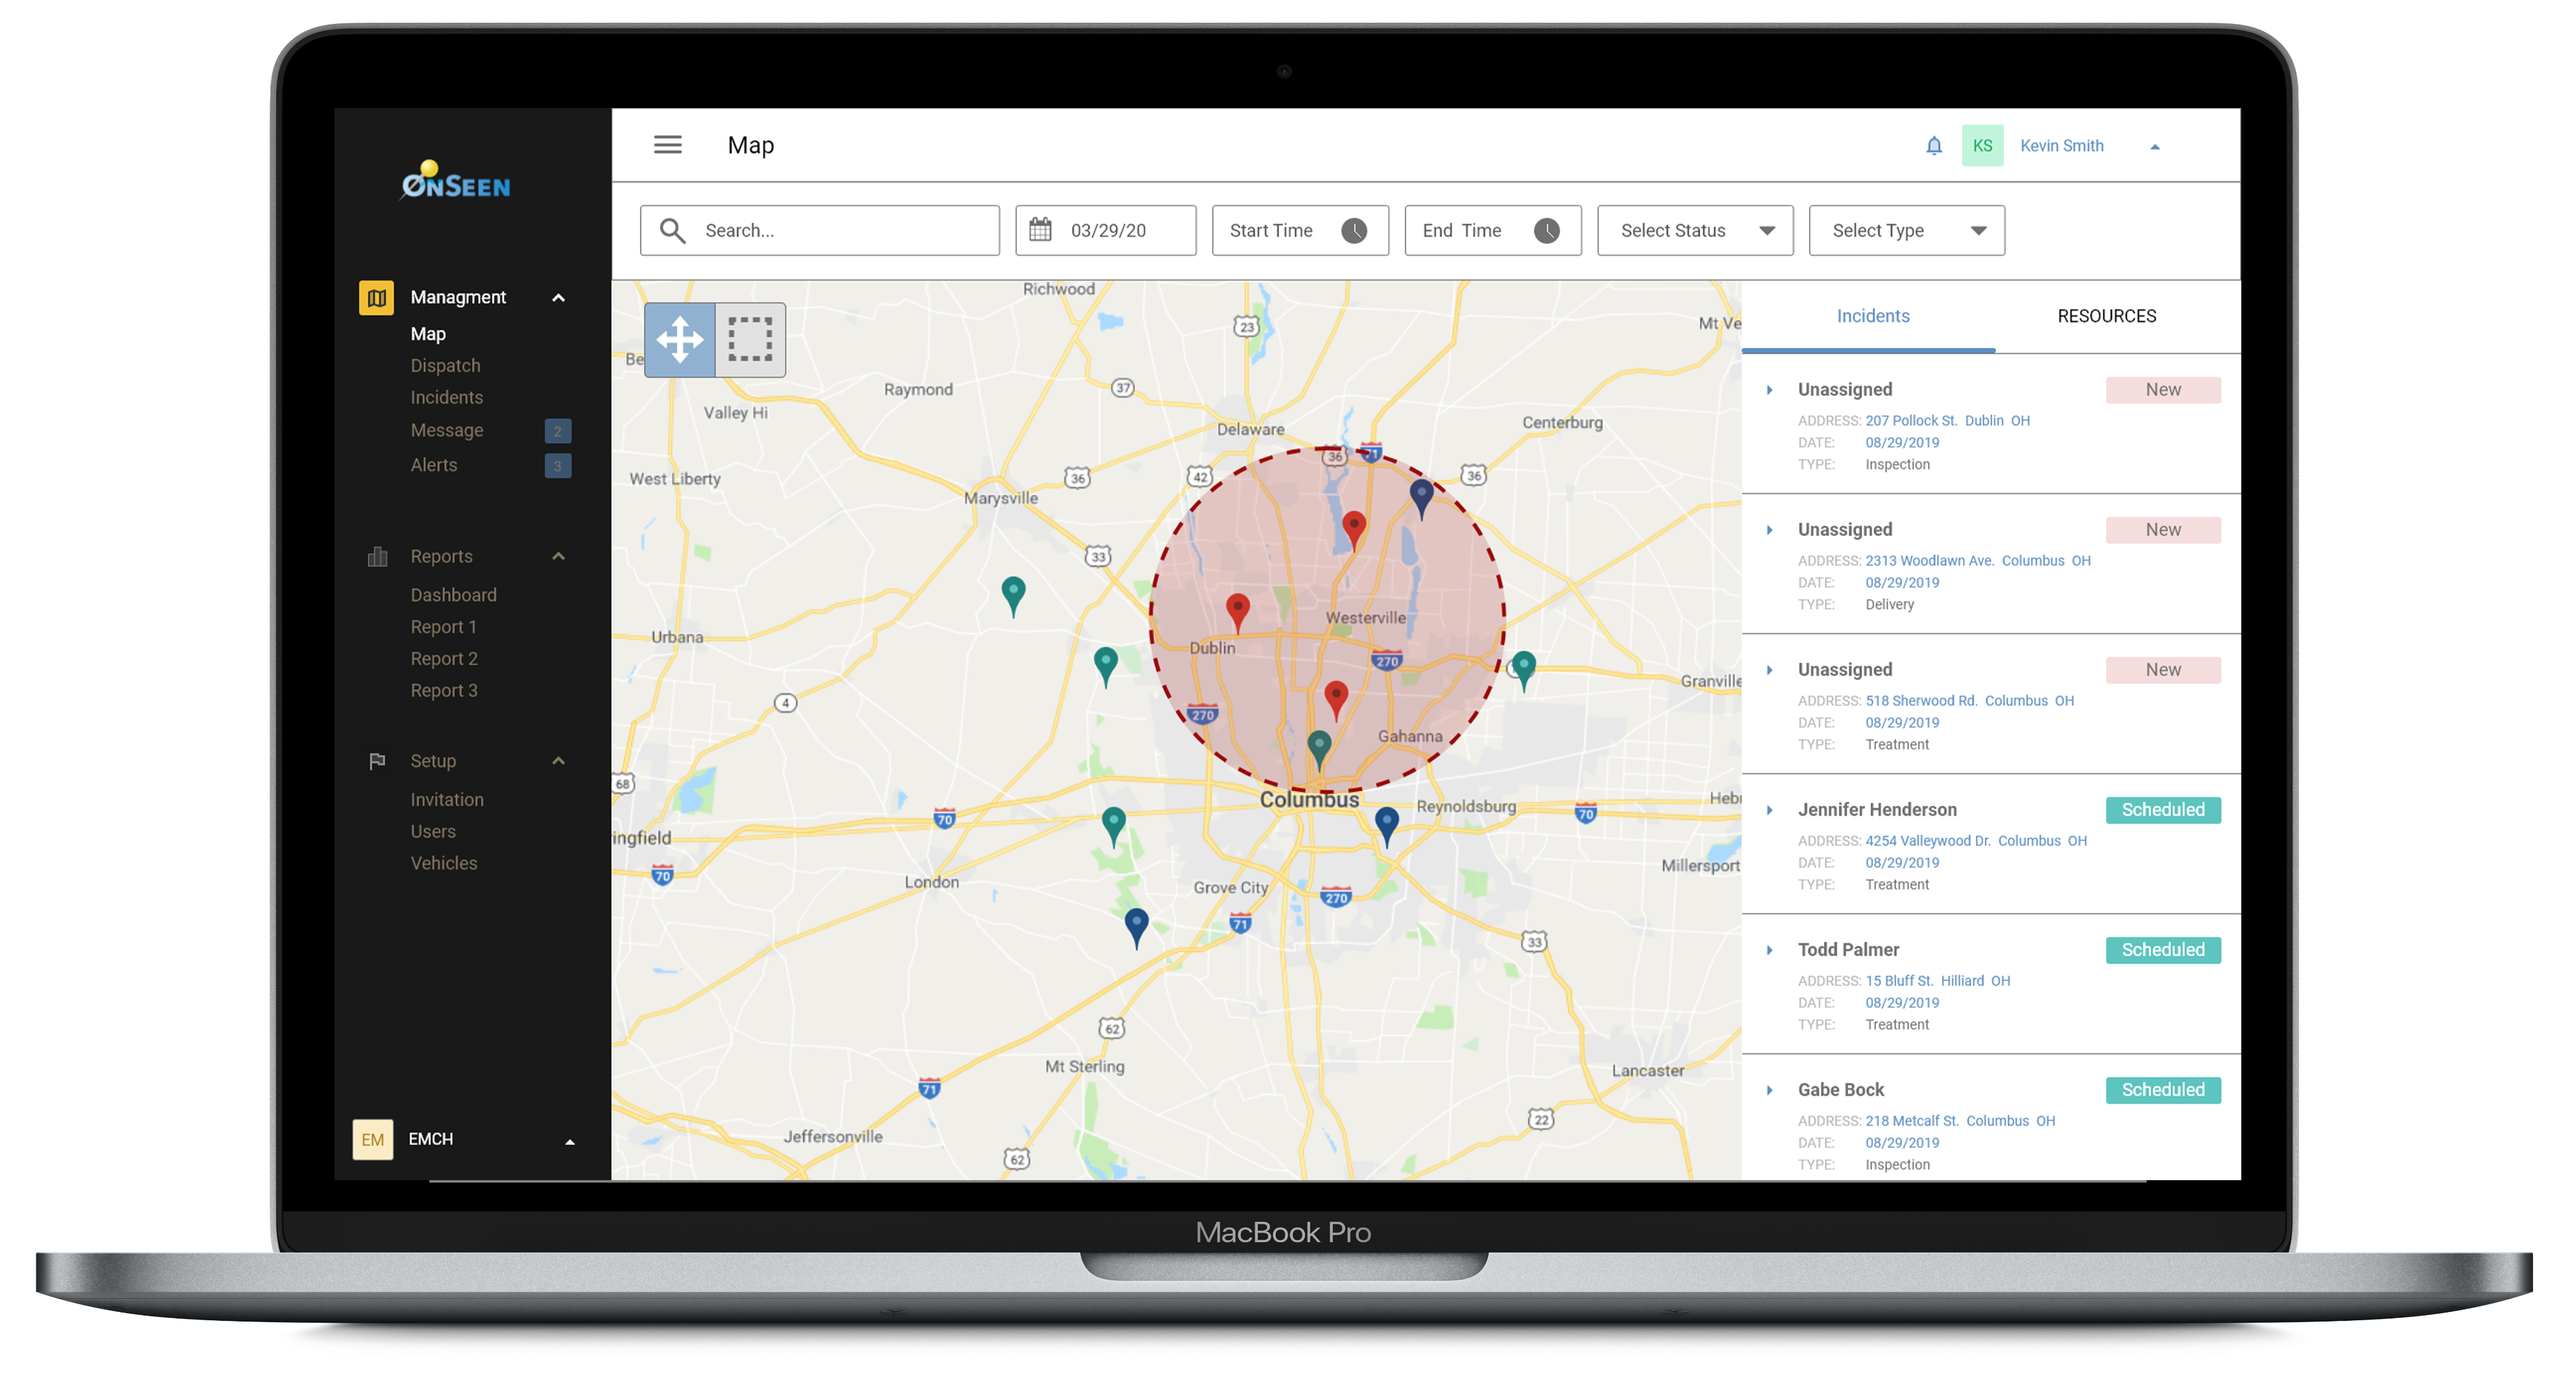Click the EM organization avatar
The width and height of the screenshot is (2576, 1374).
coord(372,1140)
